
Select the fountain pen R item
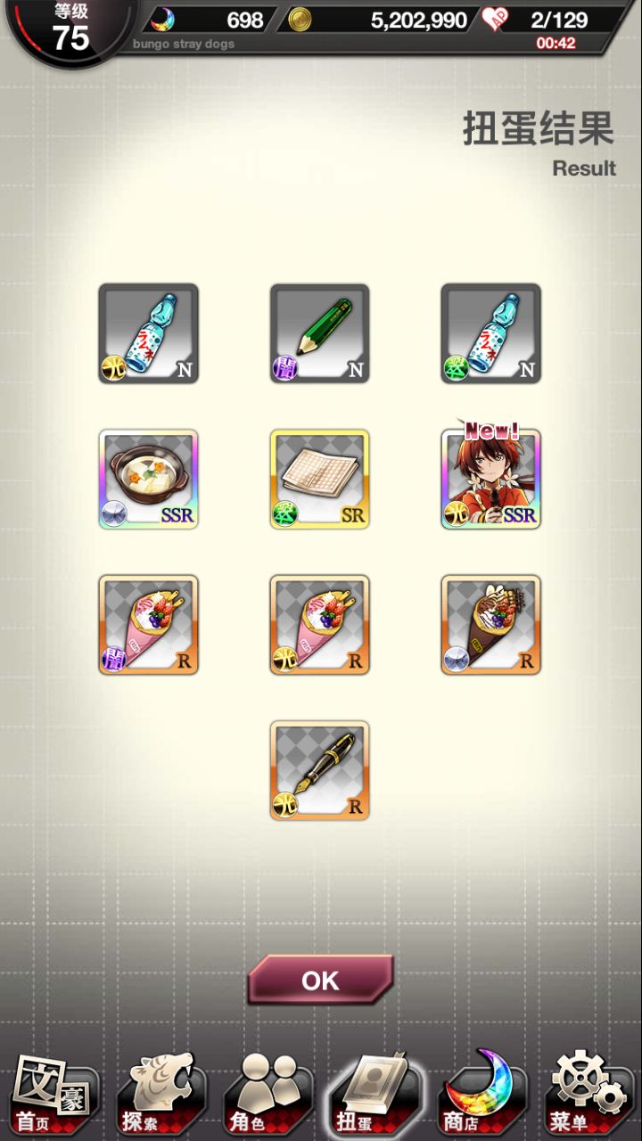[320, 771]
